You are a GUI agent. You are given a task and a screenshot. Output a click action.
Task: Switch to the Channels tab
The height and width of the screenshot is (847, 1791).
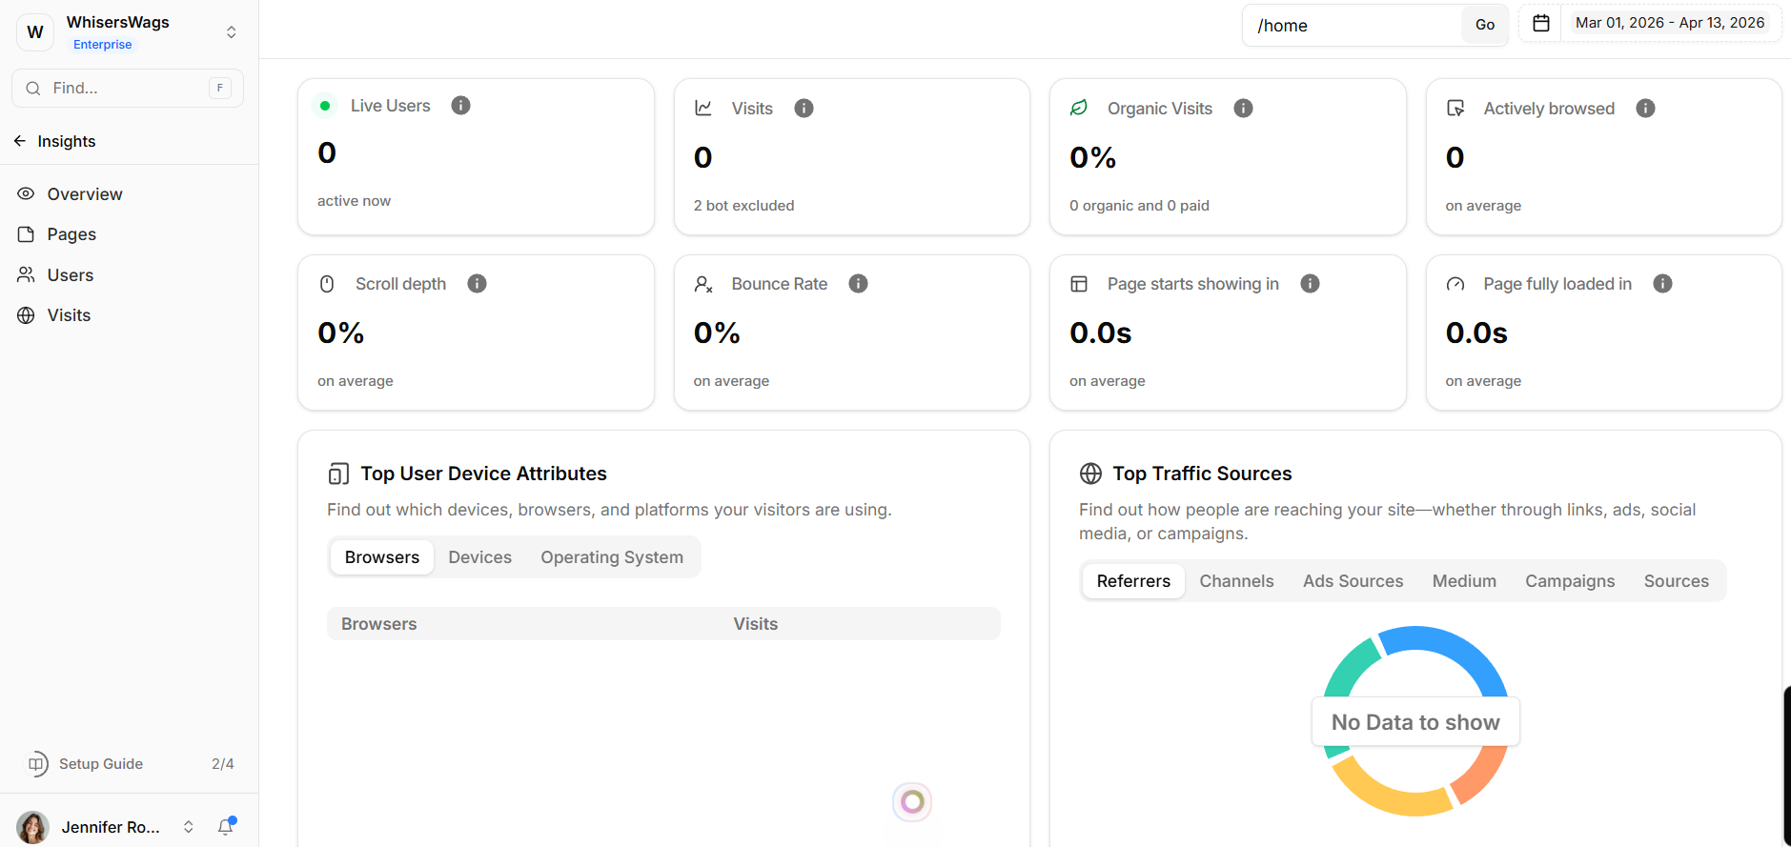click(1236, 581)
